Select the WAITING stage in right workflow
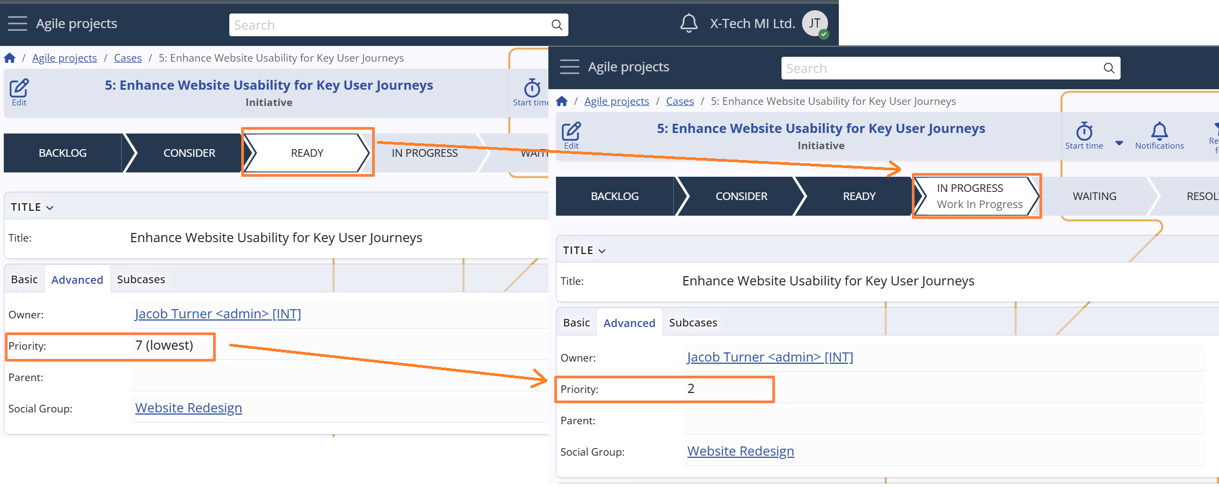 point(1094,196)
